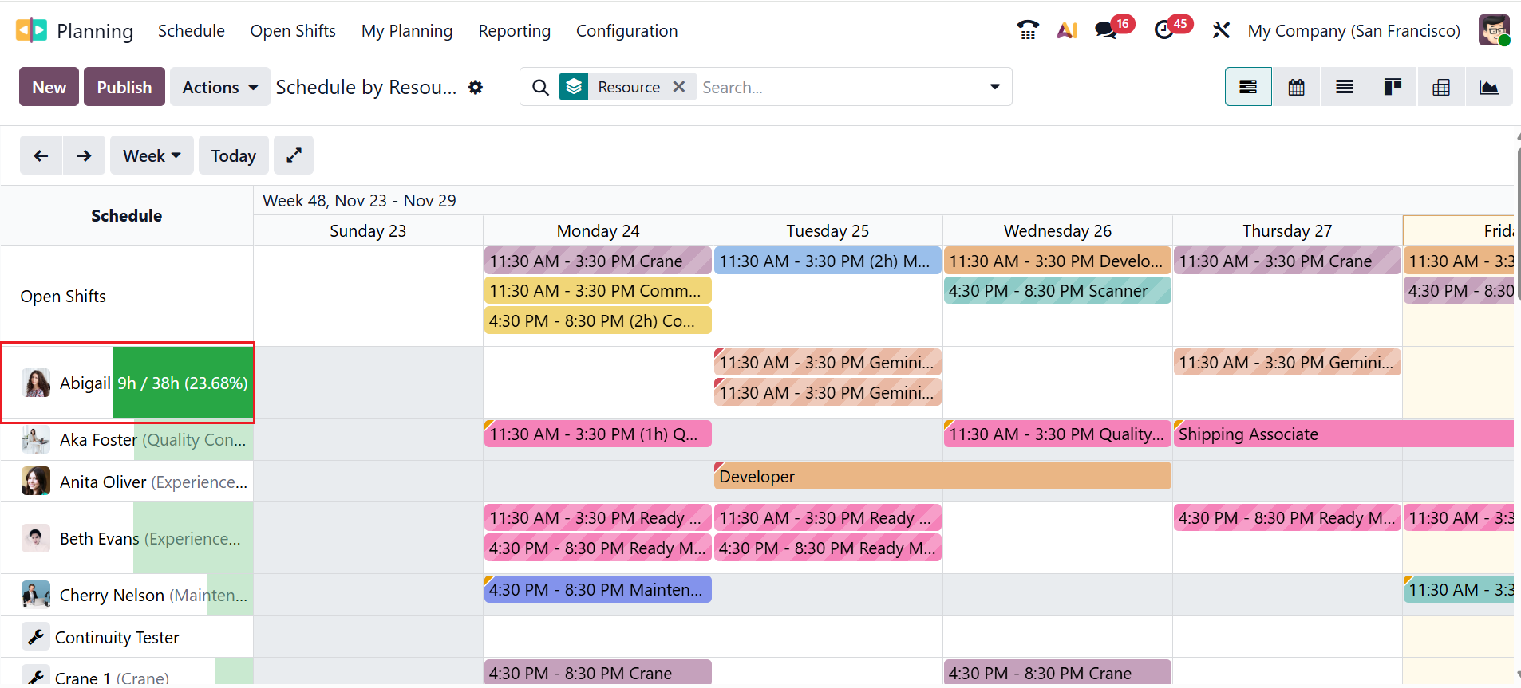Jump to Today in the schedule
Viewport: 1521px width, 688px height.
click(x=233, y=155)
